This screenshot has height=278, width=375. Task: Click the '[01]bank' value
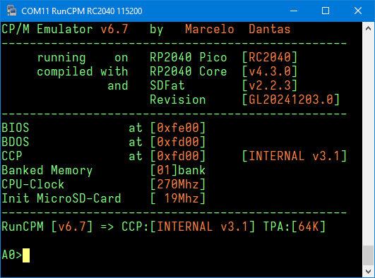[178, 170]
